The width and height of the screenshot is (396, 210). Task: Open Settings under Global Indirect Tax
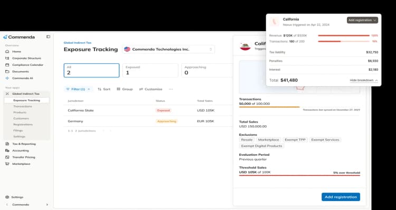click(x=19, y=136)
